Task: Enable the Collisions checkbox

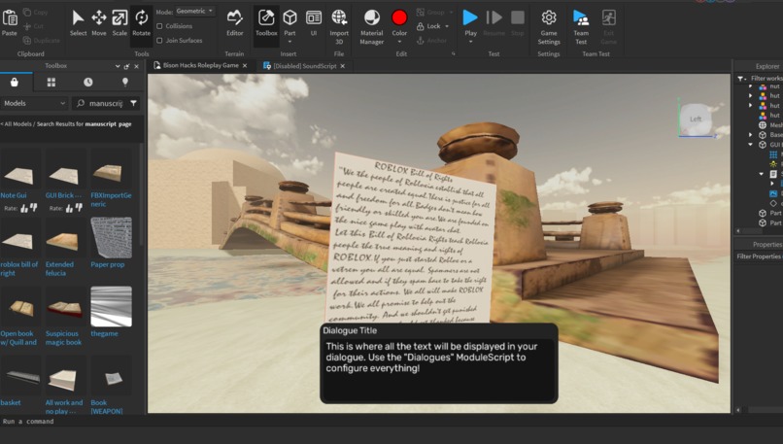Action: (x=159, y=26)
